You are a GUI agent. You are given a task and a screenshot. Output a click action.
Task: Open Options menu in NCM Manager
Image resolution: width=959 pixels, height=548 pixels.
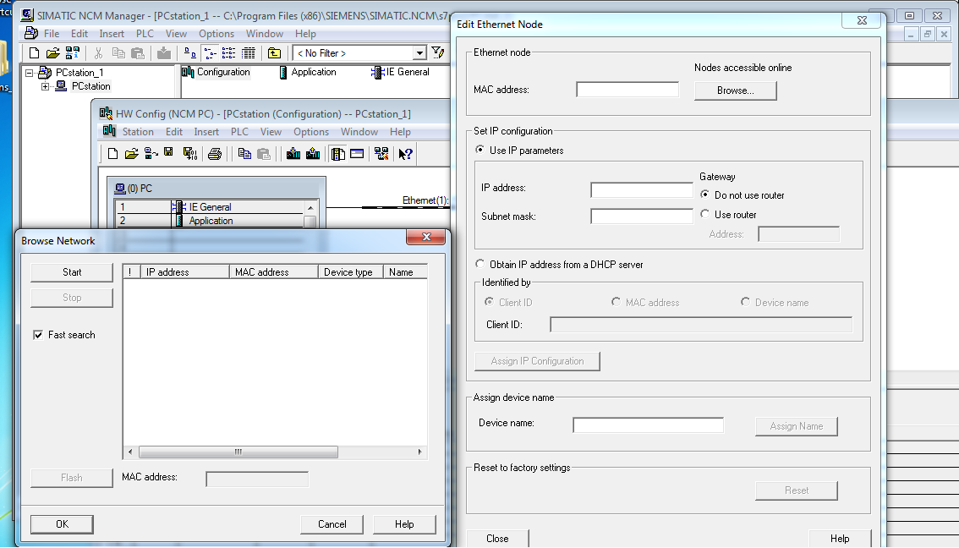click(x=216, y=34)
